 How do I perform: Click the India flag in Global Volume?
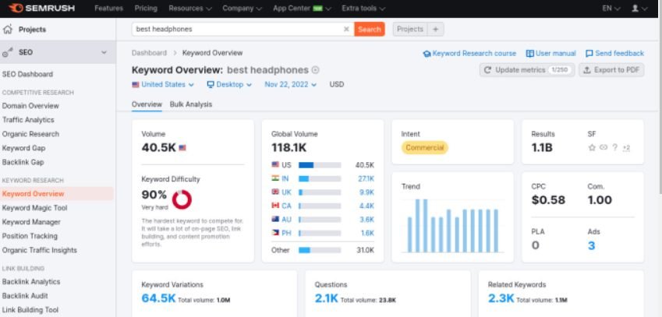pos(275,178)
